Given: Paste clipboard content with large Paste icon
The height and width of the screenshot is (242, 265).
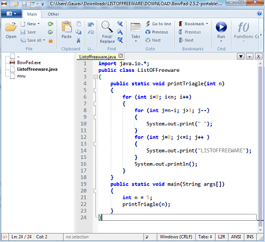Looking at the screenshot, I should pyautogui.click(x=67, y=30).
